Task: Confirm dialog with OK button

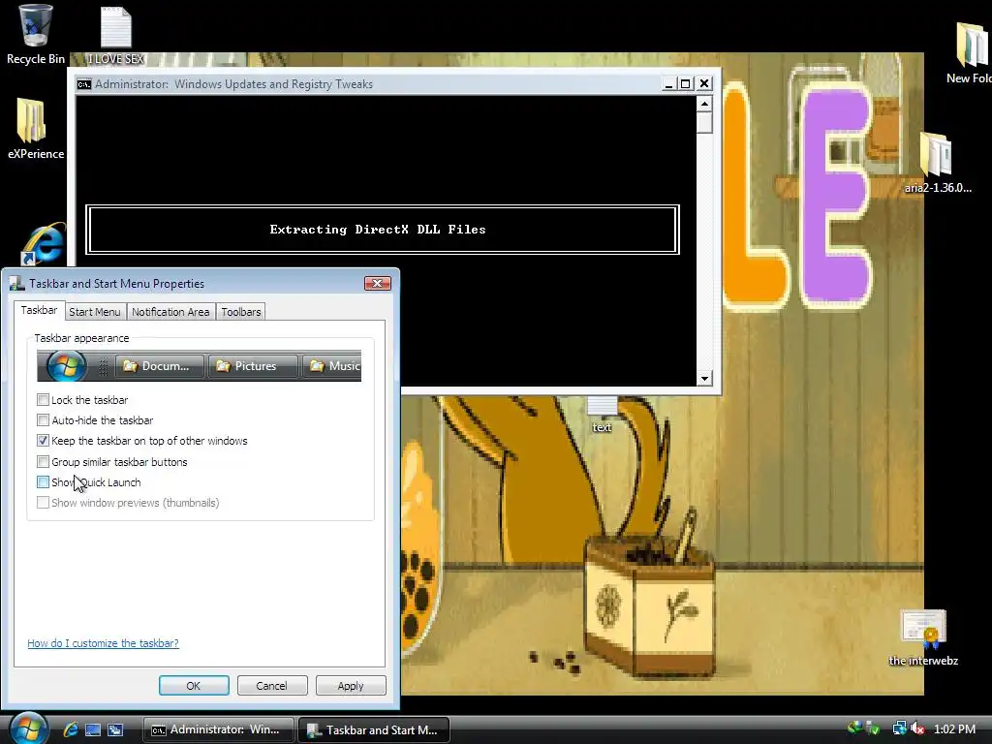Action: 194,686
